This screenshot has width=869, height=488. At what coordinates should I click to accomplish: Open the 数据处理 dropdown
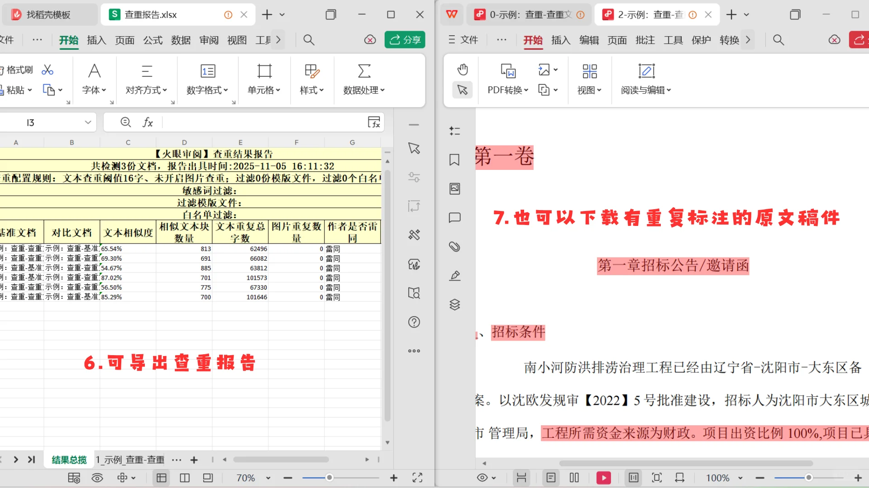[x=363, y=89]
